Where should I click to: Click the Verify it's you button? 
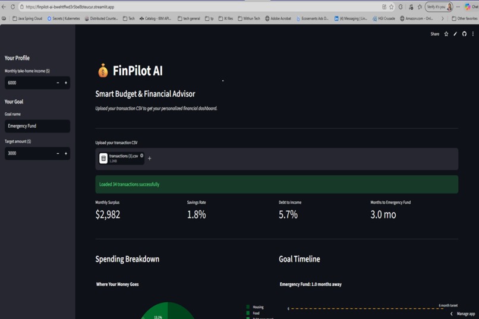click(x=439, y=7)
